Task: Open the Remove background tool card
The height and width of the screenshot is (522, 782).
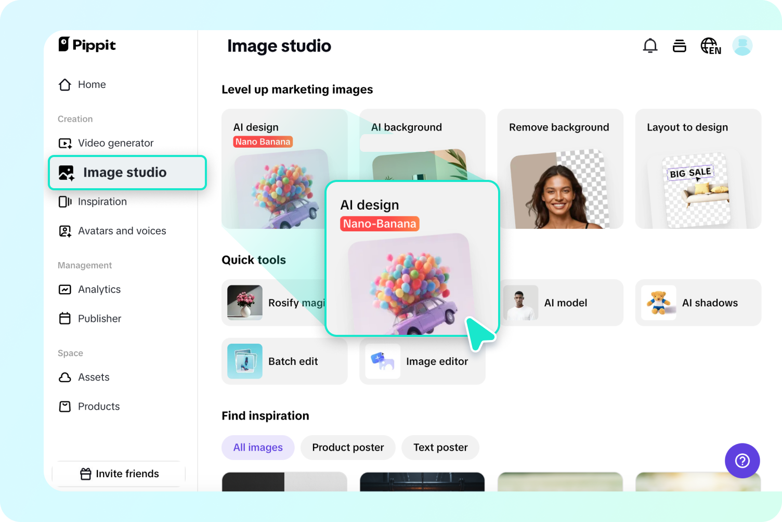Action: [x=560, y=168]
